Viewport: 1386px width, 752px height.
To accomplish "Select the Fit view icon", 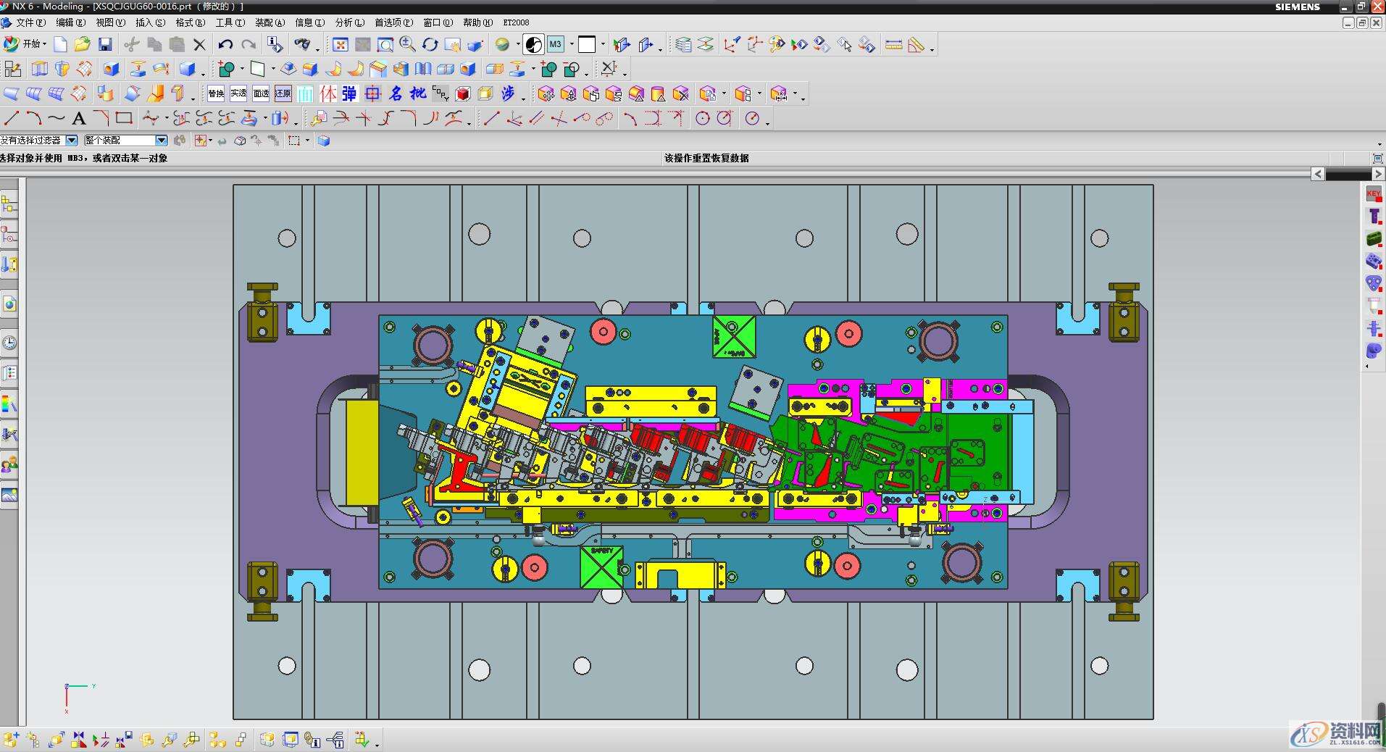I will [341, 45].
